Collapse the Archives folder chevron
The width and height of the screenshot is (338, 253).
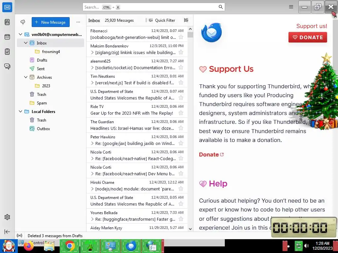26,77
